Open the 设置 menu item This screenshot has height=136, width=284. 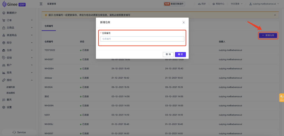[9, 107]
